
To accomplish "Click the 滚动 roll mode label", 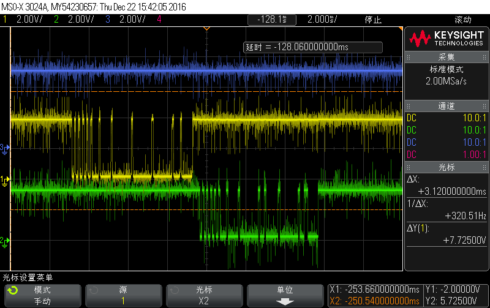I will [x=463, y=20].
